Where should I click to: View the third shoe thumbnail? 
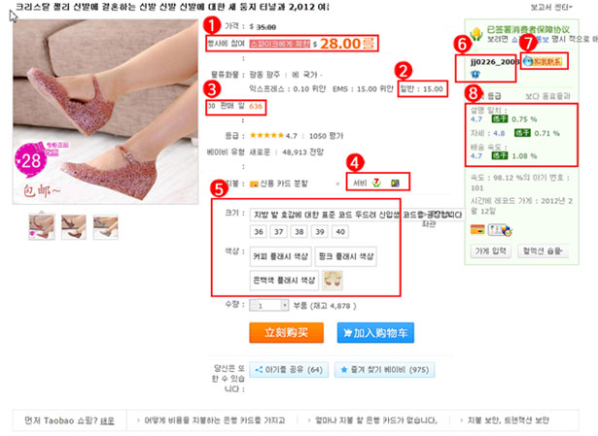tap(106, 227)
